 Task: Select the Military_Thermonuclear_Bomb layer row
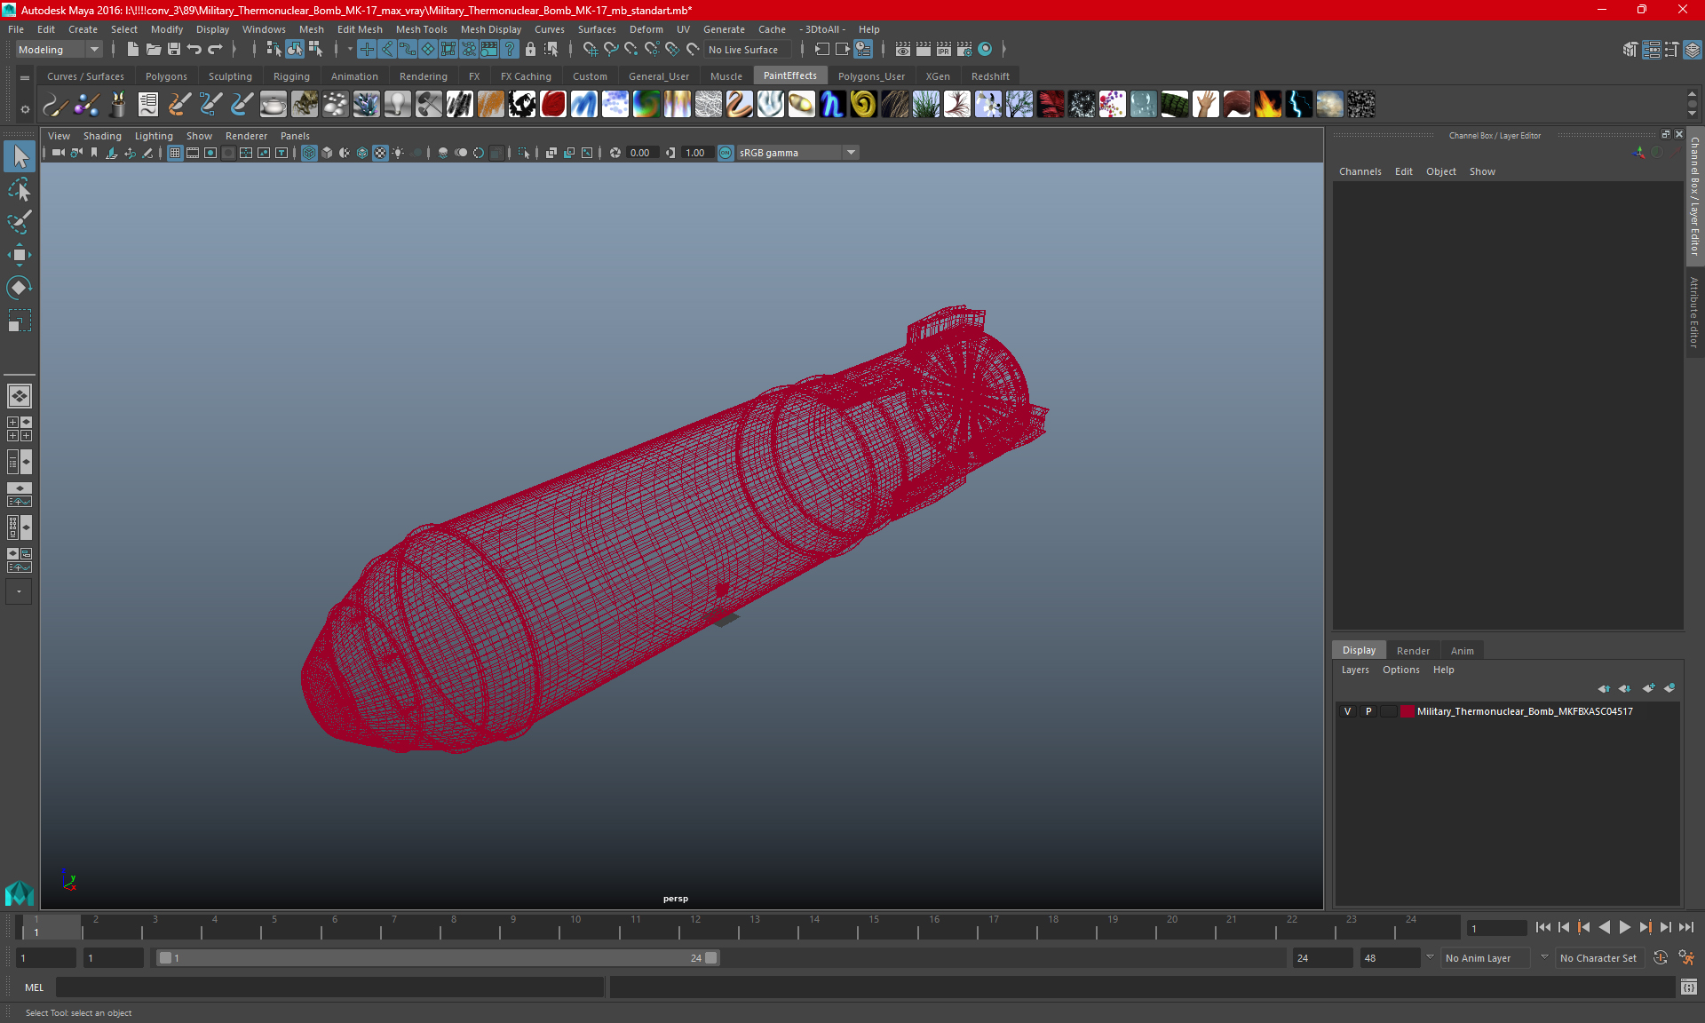1507,711
